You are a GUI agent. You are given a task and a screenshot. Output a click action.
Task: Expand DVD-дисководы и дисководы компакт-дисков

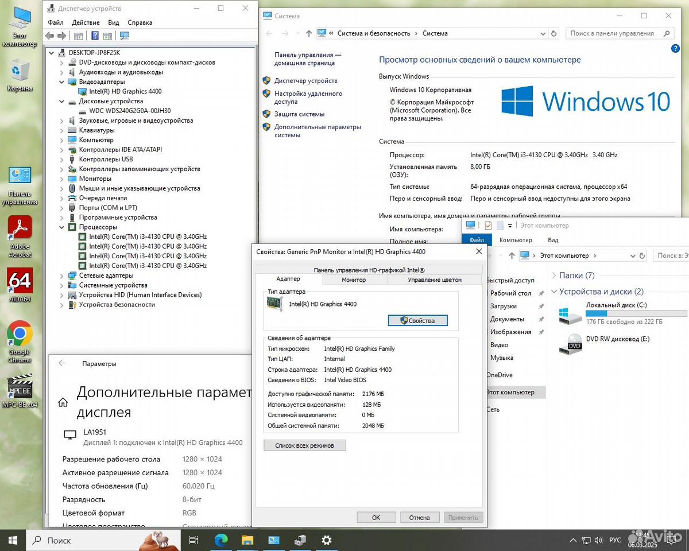pyautogui.click(x=62, y=63)
